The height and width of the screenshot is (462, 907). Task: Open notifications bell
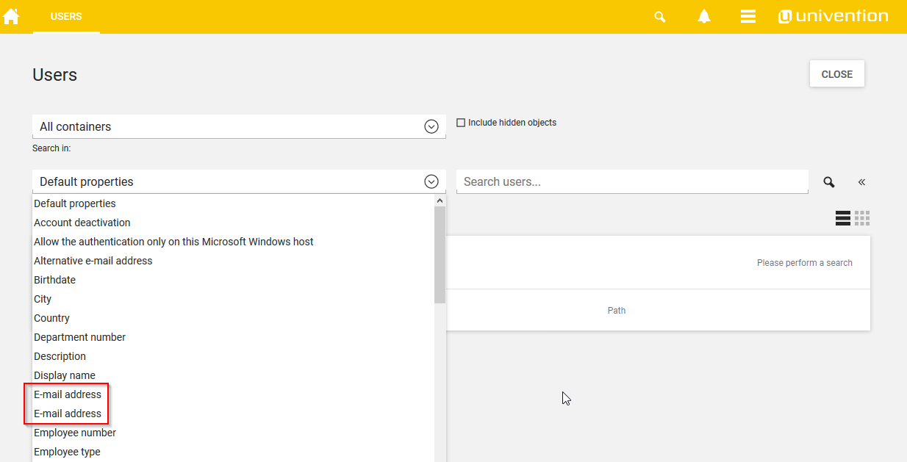[703, 17]
